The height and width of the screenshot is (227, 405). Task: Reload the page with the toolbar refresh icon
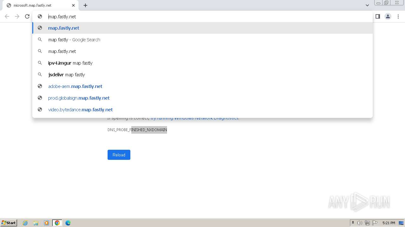coord(27,16)
